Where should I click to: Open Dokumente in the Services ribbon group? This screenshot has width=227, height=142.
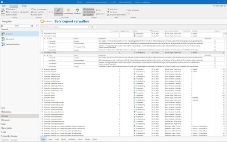tap(11, 9)
